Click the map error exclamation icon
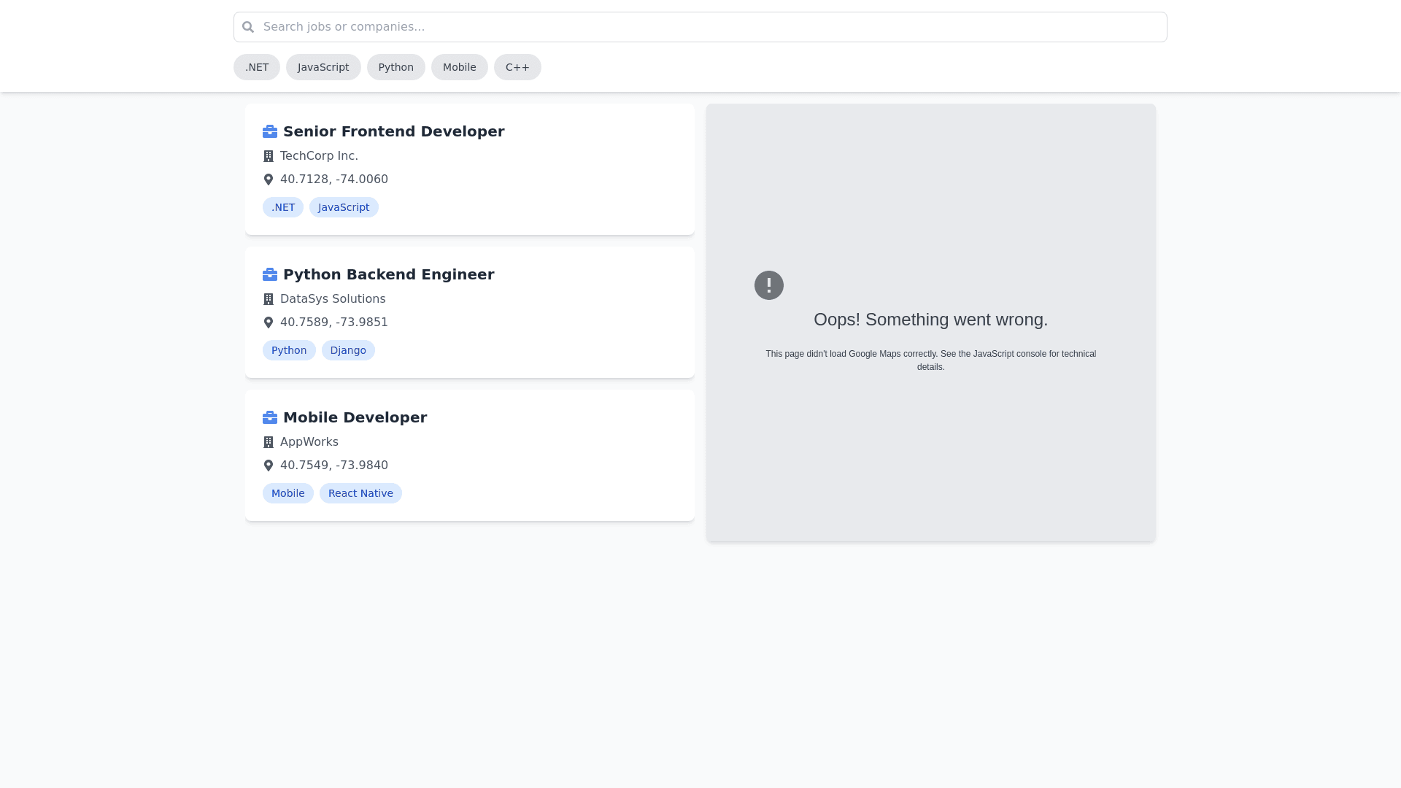This screenshot has height=788, width=1401. [768, 285]
